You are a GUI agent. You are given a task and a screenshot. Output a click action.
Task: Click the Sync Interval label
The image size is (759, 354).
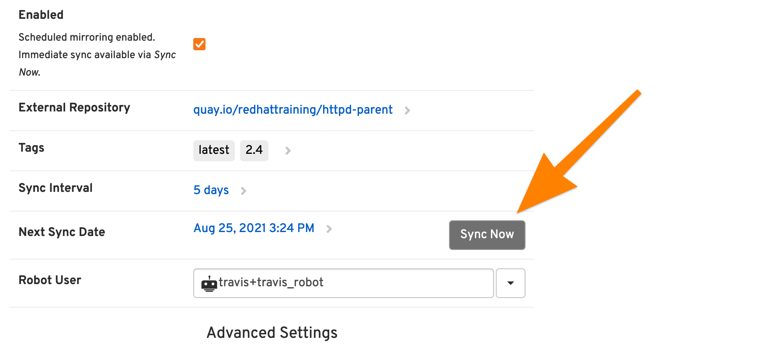pos(56,188)
